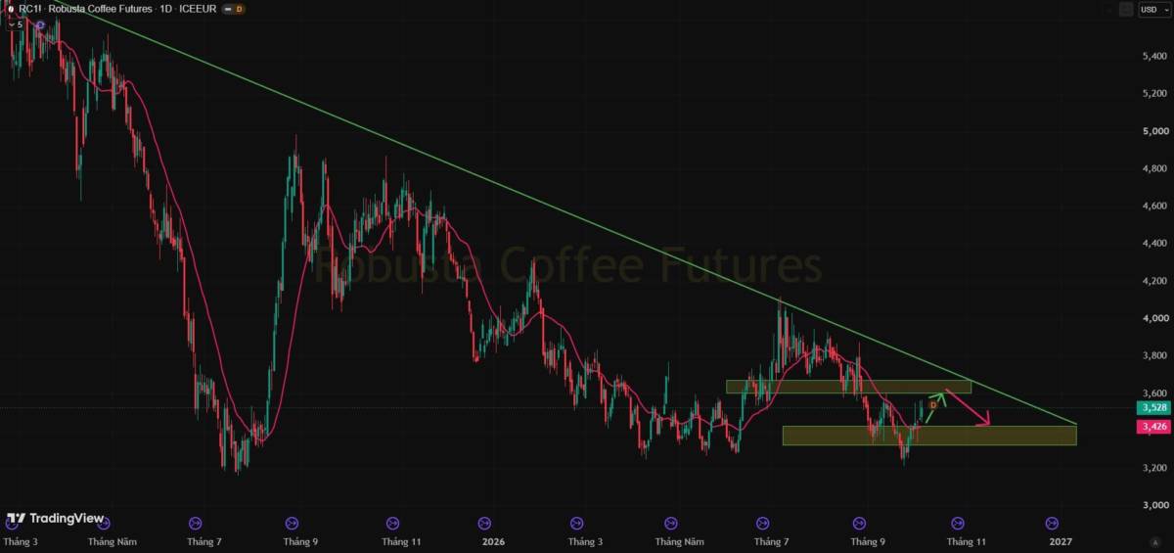Viewport: 1174px width, 553px height.
Task: Click the RC1! symbol logo icon
Action: tap(10, 8)
